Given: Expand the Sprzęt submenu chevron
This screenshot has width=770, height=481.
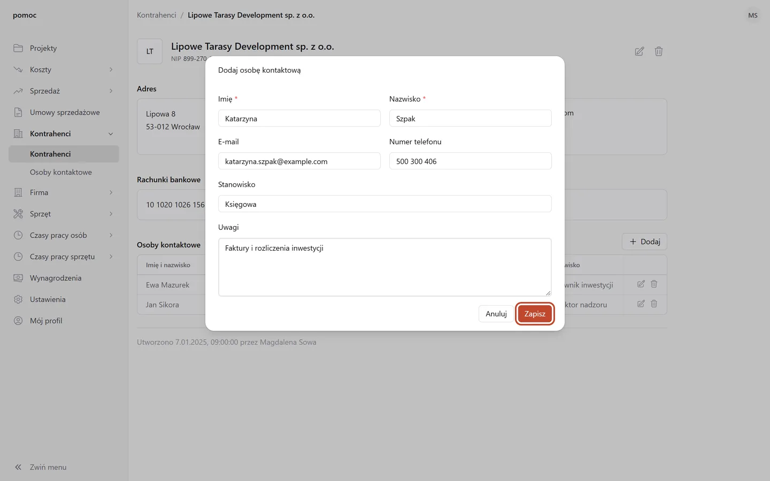Looking at the screenshot, I should pyautogui.click(x=111, y=214).
